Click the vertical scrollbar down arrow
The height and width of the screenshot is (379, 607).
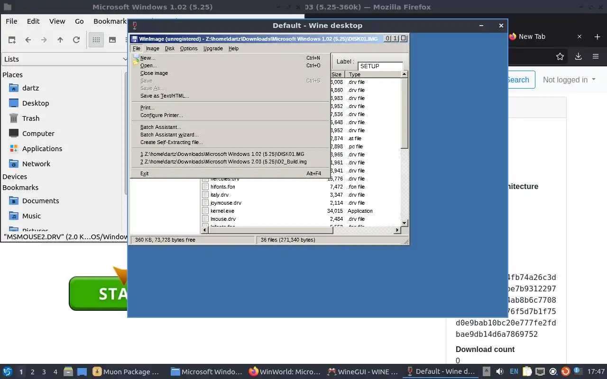(x=405, y=223)
